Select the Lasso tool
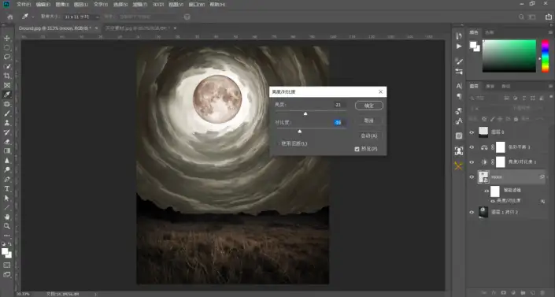The image size is (555, 297). click(x=7, y=57)
